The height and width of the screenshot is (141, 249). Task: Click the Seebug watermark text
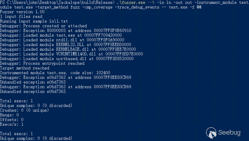pyautogui.click(x=229, y=133)
